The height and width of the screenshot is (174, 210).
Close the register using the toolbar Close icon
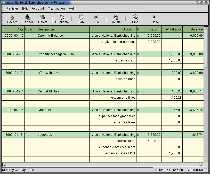point(155,19)
